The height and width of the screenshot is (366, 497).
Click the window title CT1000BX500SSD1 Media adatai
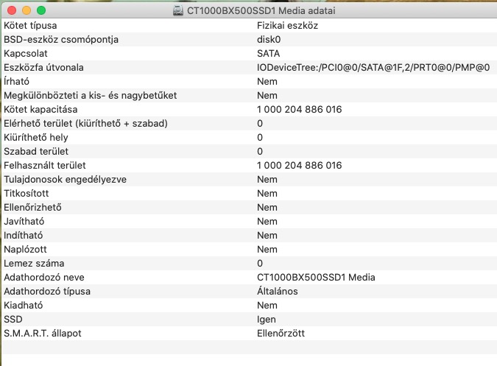click(261, 11)
